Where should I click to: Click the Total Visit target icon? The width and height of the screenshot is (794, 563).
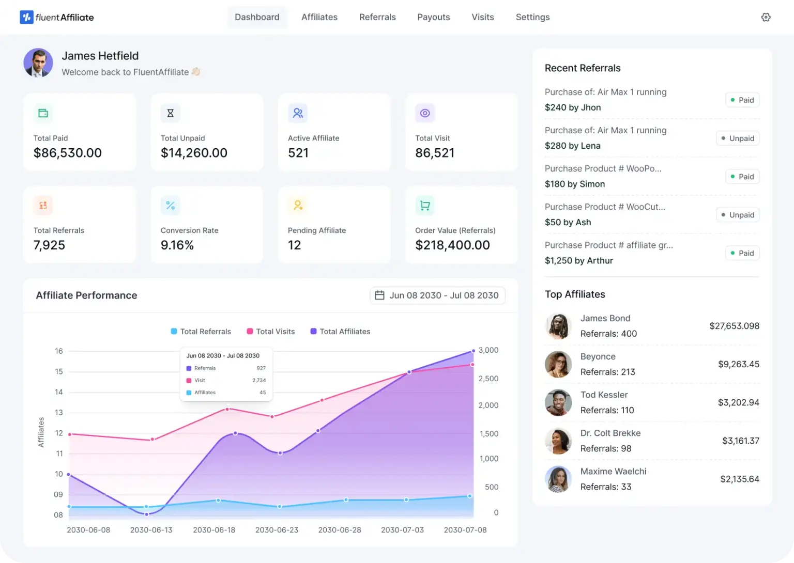[424, 113]
